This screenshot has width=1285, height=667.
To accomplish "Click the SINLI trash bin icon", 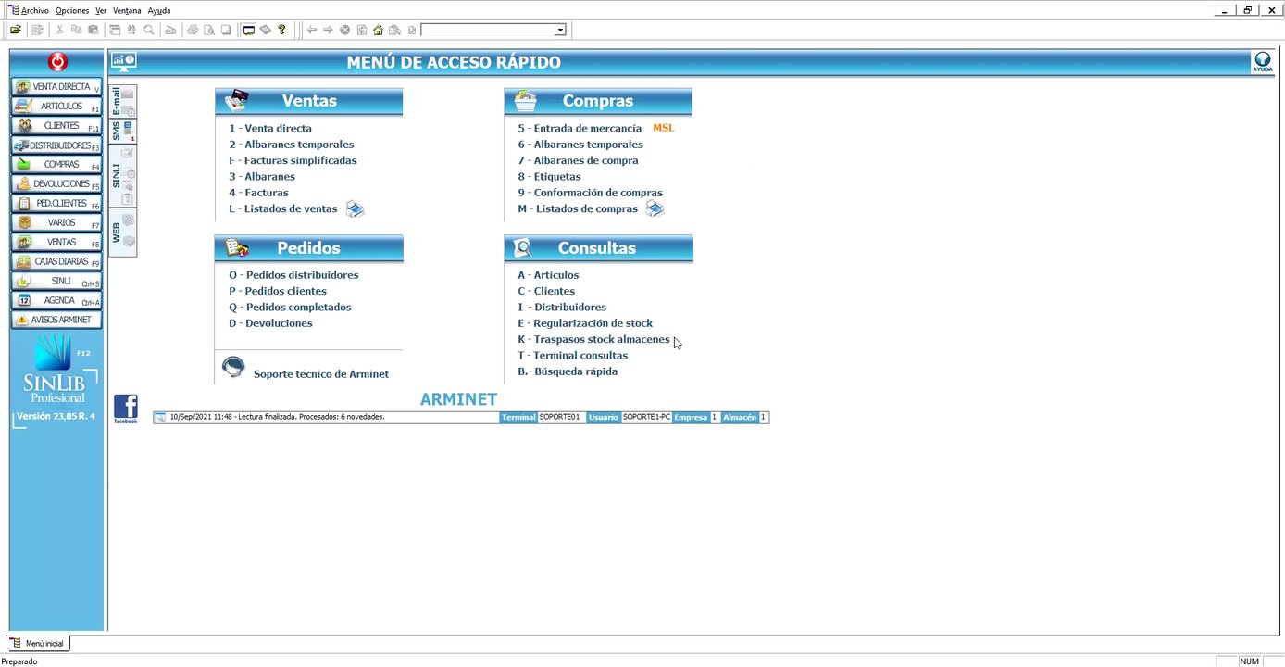I will 128,197.
